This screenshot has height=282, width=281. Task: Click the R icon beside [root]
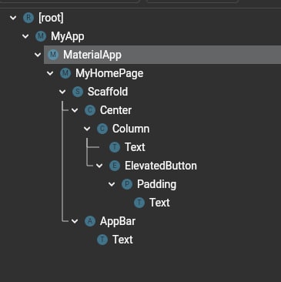tap(28, 18)
